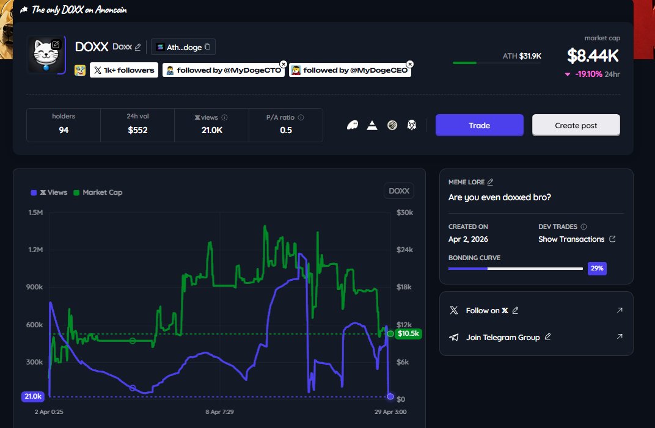Open Join Telegram Group link
The image size is (655, 428).
[502, 338]
